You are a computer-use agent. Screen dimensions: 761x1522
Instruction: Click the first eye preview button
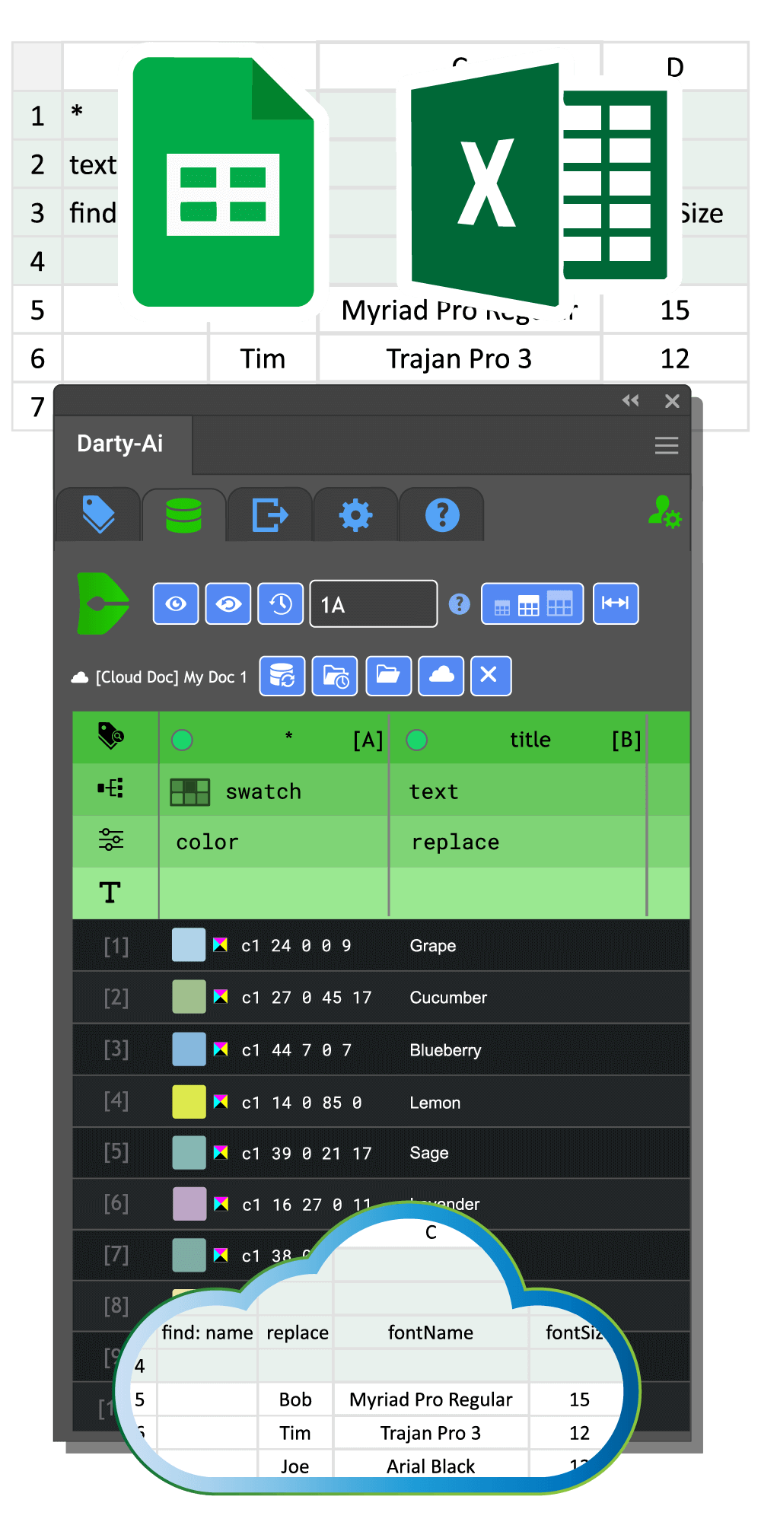176,604
